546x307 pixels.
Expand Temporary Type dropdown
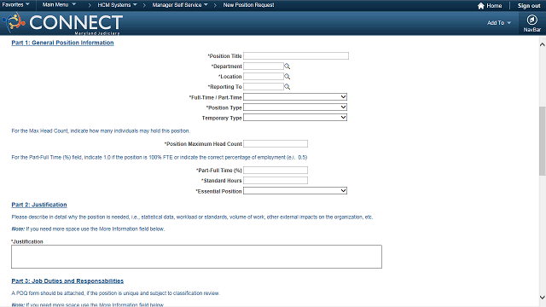[295, 118]
